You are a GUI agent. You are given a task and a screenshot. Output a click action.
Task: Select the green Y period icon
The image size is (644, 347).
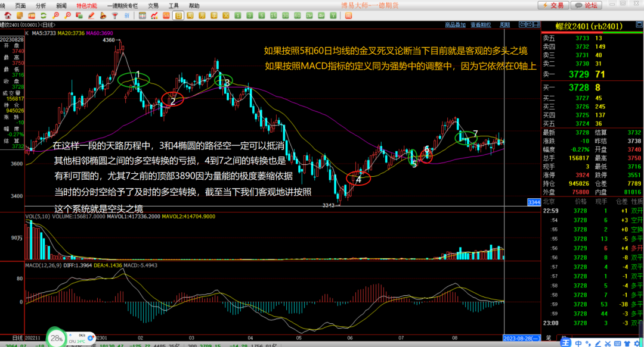click(333, 15)
